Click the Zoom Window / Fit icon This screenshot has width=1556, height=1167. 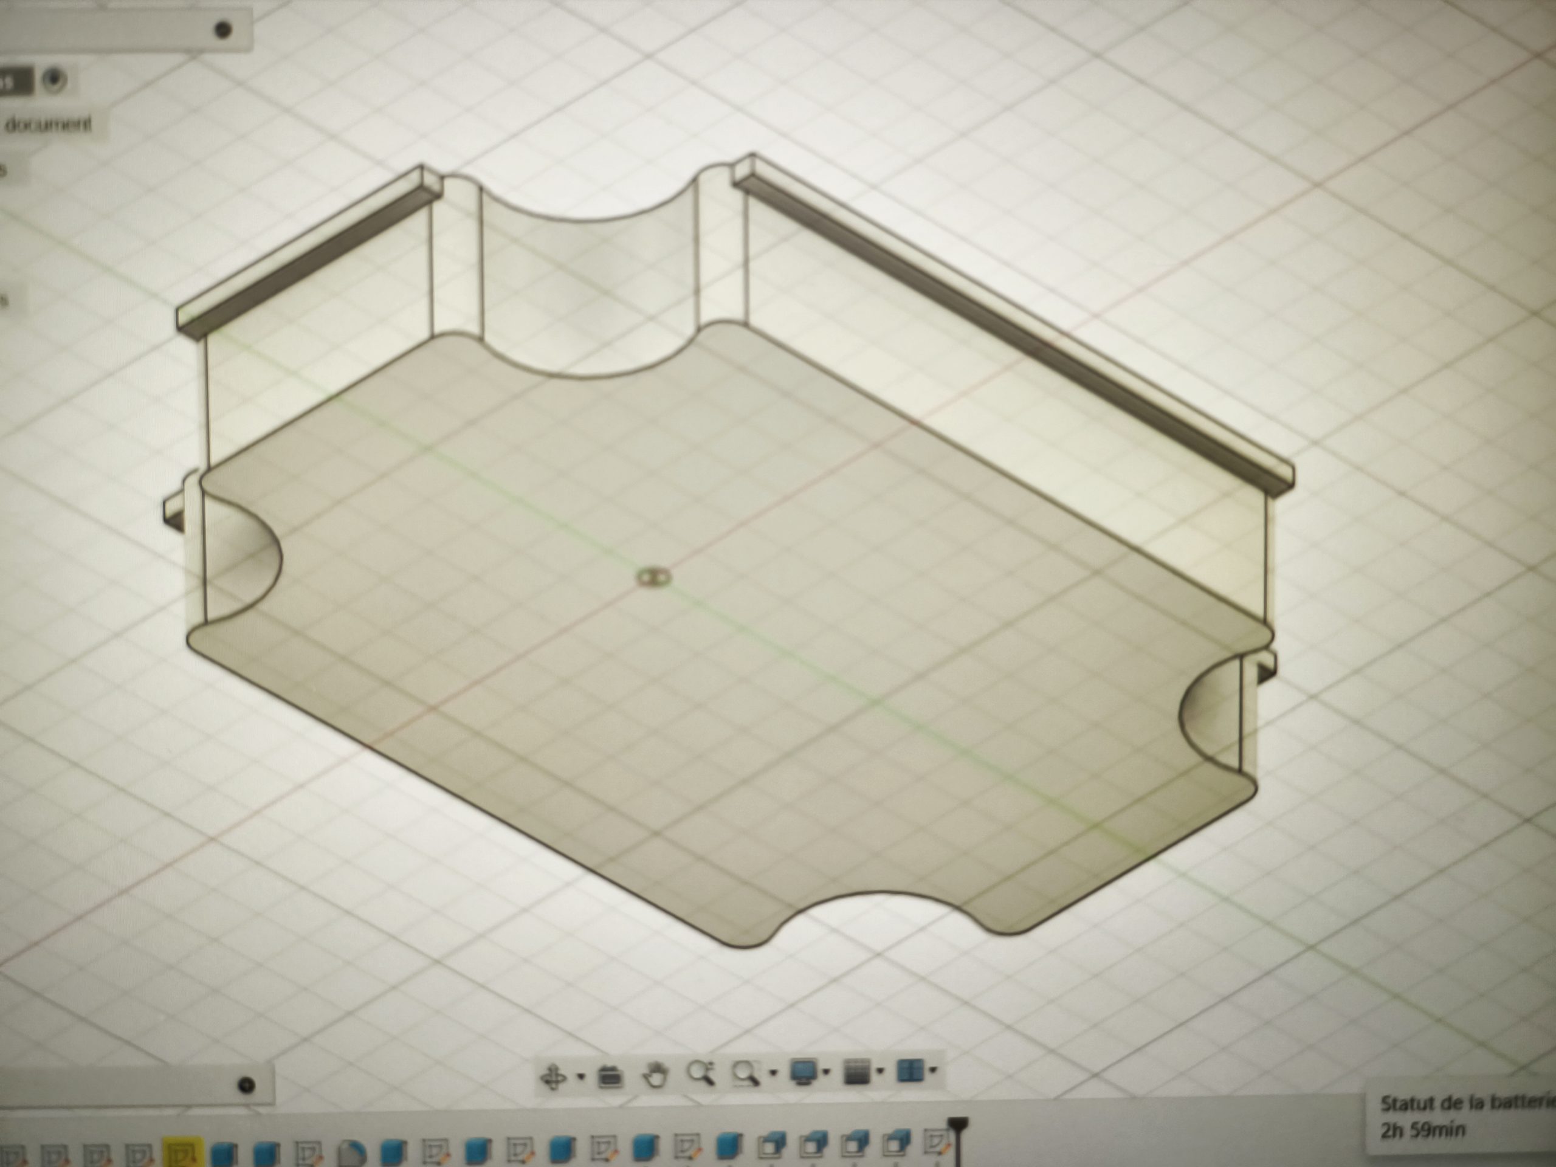[746, 1073]
